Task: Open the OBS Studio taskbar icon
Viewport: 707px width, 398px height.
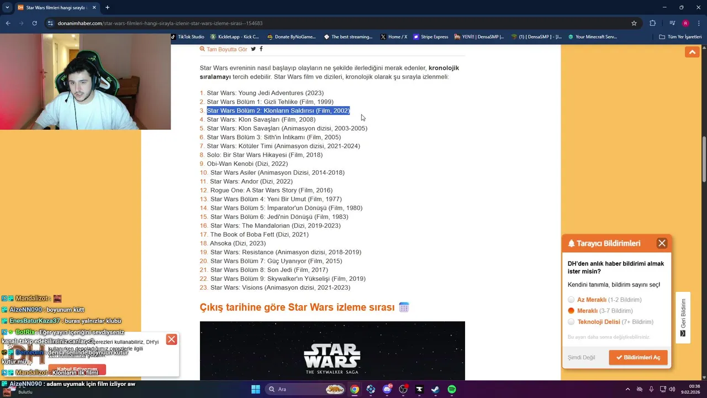Action: (403, 389)
